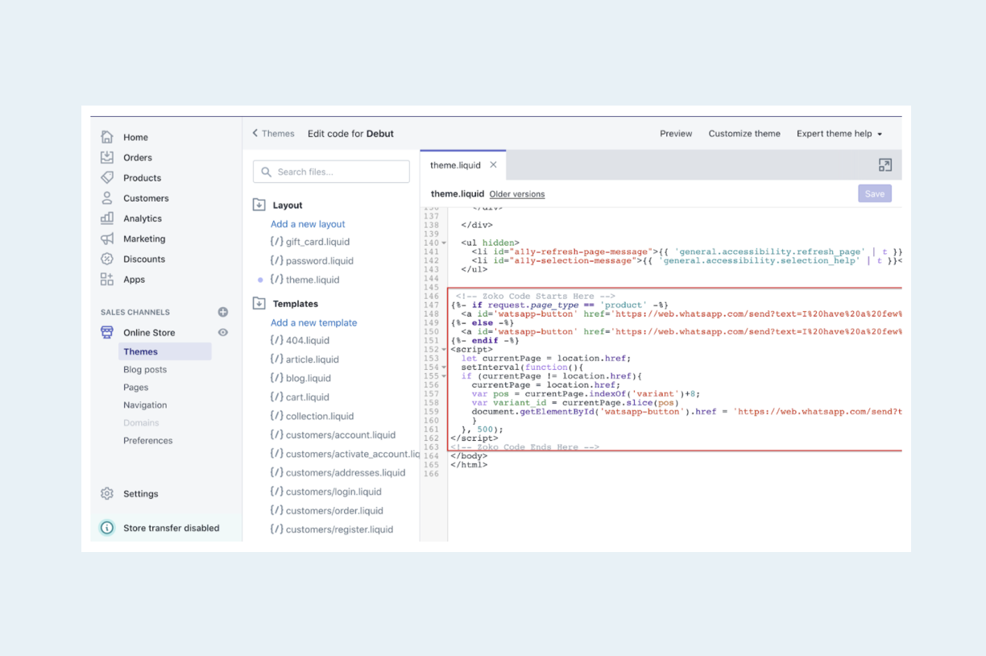This screenshot has height=656, width=986.
Task: Close the theme.liquid editor tab
Action: (493, 164)
